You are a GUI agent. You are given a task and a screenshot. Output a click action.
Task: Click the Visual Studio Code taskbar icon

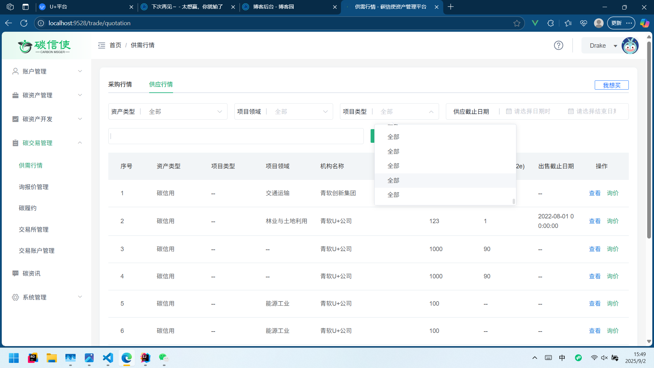tap(108, 358)
